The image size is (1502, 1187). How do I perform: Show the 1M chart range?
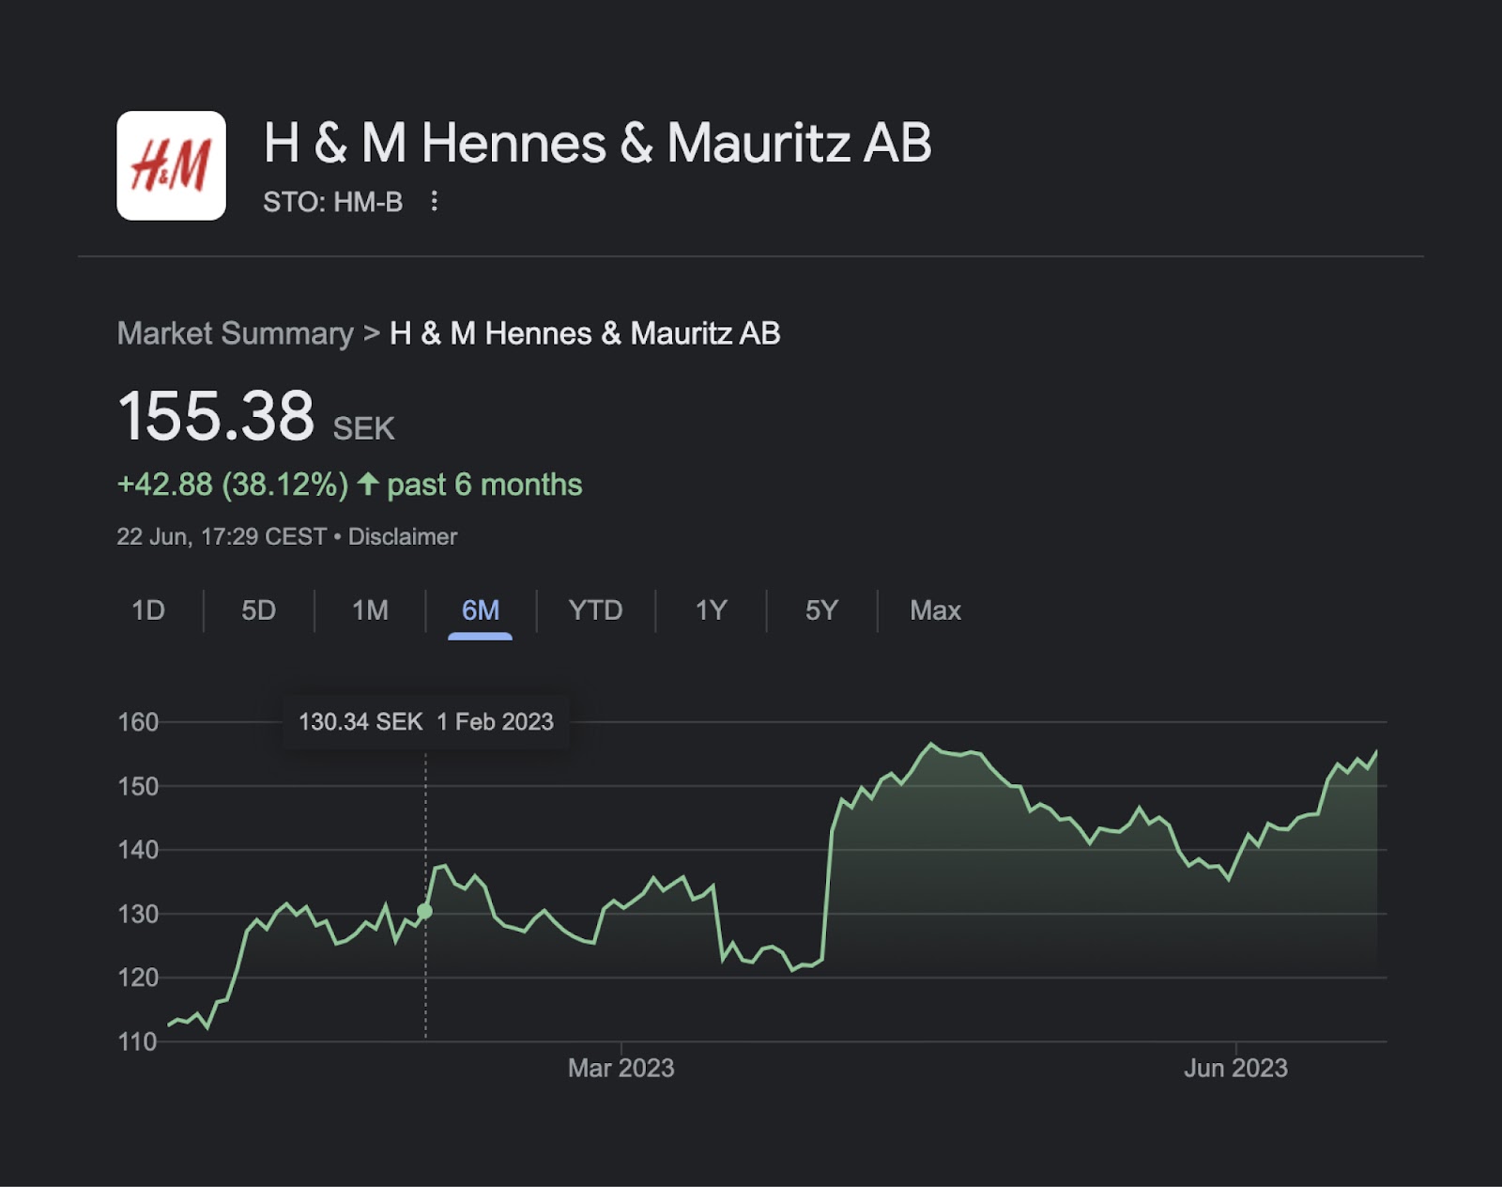[370, 610]
